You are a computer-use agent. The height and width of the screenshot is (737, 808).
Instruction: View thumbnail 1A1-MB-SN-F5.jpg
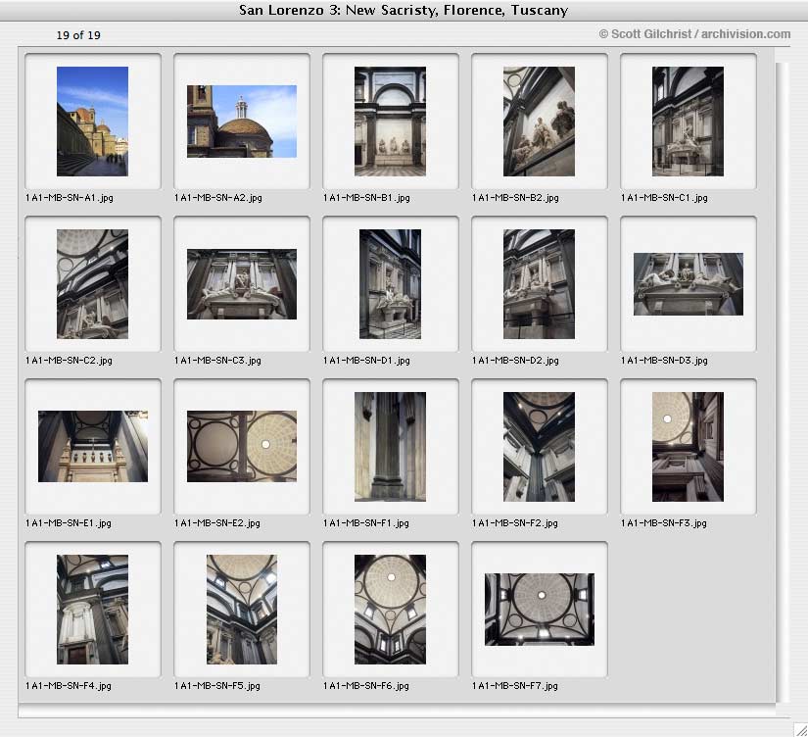tap(242, 610)
